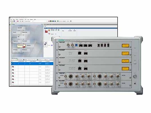Click the dark blue square in the toolbar
The image size is (151, 113).
pos(54,21)
